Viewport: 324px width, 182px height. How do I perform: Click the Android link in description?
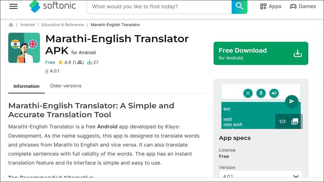coord(107,126)
